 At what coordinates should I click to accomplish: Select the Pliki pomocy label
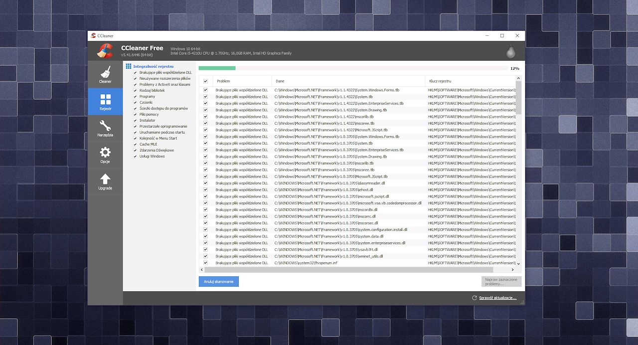149,114
